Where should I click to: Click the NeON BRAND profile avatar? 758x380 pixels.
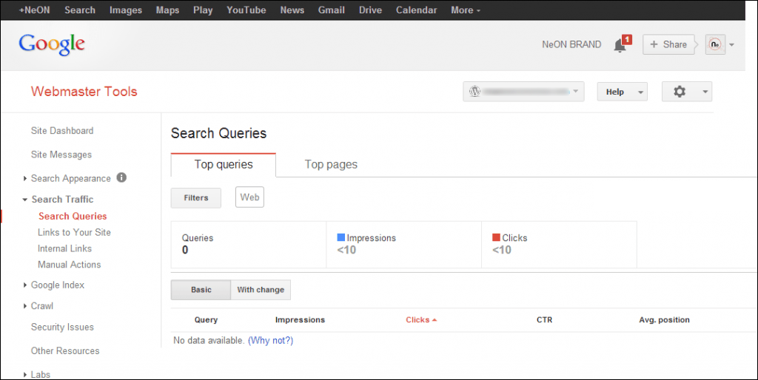[x=715, y=44]
